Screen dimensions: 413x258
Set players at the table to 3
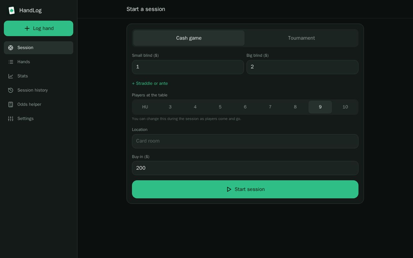[x=170, y=107]
